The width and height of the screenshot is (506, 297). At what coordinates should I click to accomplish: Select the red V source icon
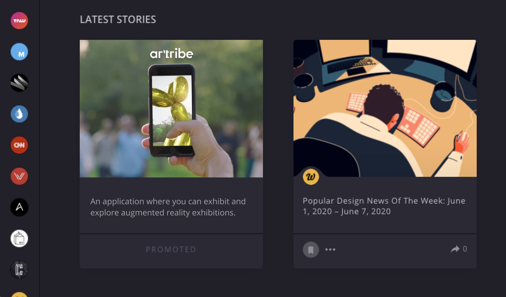click(19, 176)
